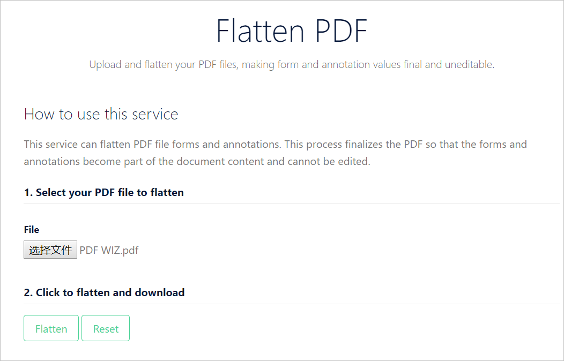Click heading 2. Click to flatten and download
This screenshot has width=564, height=361.
(104, 292)
